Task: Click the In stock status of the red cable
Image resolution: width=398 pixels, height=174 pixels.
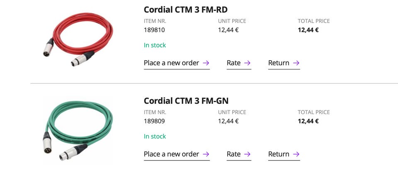Action: click(x=155, y=45)
